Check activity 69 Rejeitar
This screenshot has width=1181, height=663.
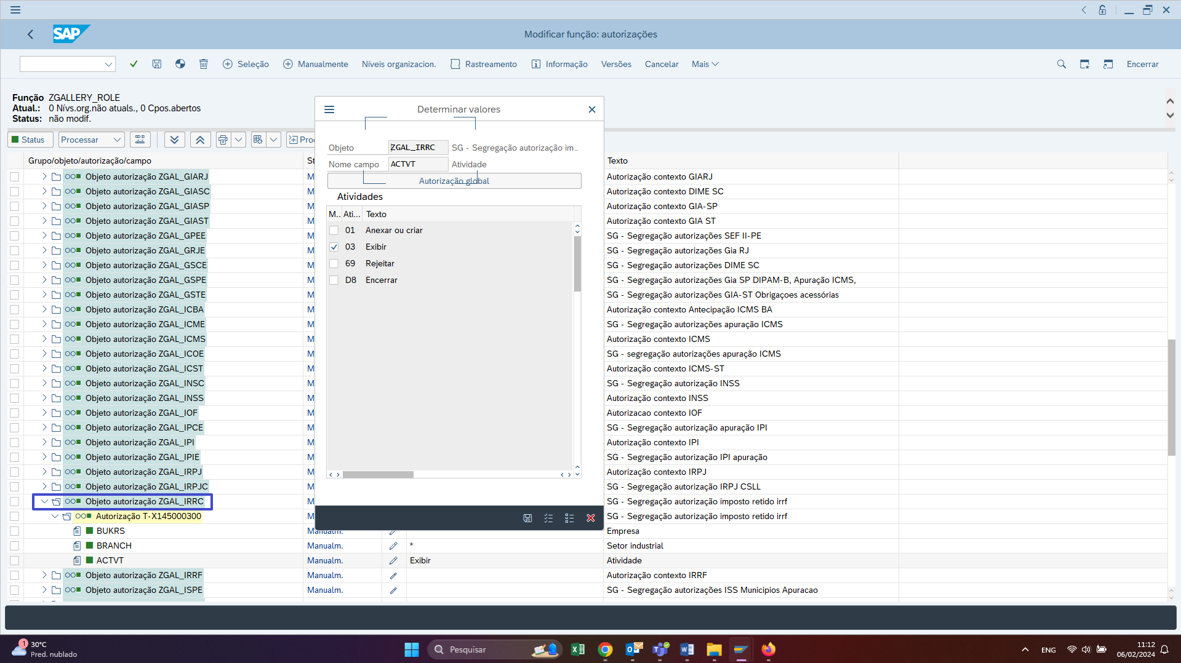[334, 264]
